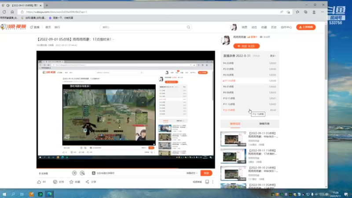
Task: Click the phone view icon below player
Action: pyautogui.click(x=207, y=182)
